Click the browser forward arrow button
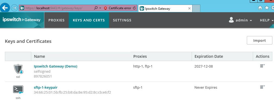This screenshot has width=274, height=112. tap(14, 8)
